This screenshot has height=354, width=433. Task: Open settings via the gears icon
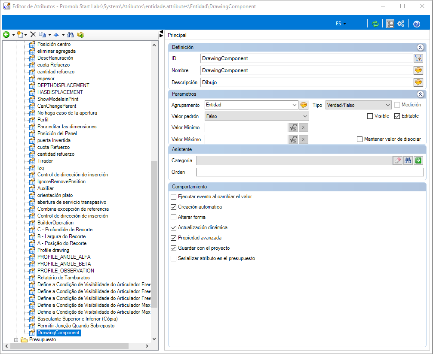tap(401, 24)
